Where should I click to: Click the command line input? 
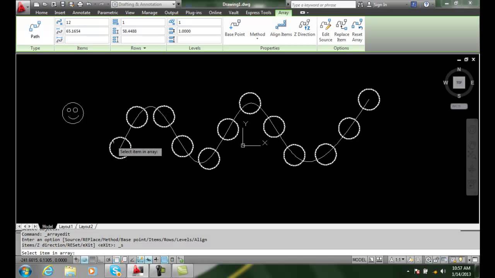(247, 253)
